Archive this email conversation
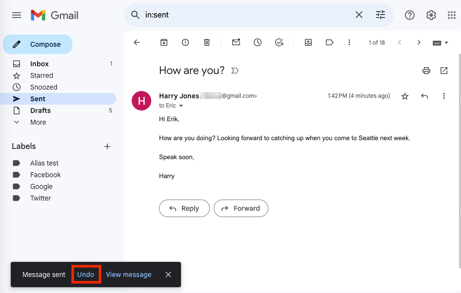The height and width of the screenshot is (293, 461). (163, 42)
